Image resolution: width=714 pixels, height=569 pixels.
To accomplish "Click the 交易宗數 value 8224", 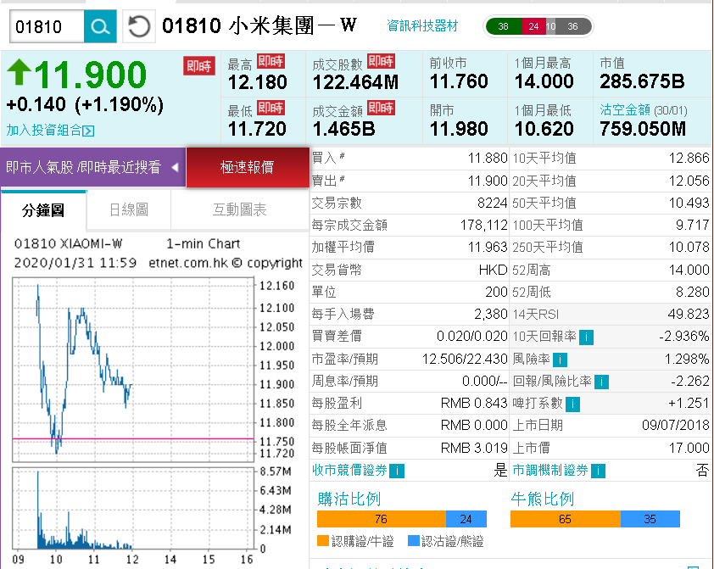I will 492,203.
